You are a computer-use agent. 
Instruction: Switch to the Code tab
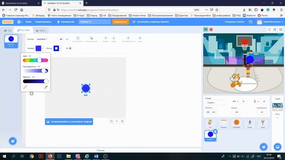[x=8, y=31]
